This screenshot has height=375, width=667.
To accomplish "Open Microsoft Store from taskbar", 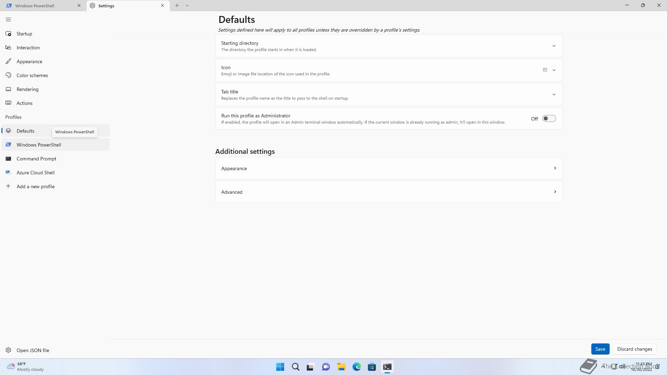I will 372,367.
